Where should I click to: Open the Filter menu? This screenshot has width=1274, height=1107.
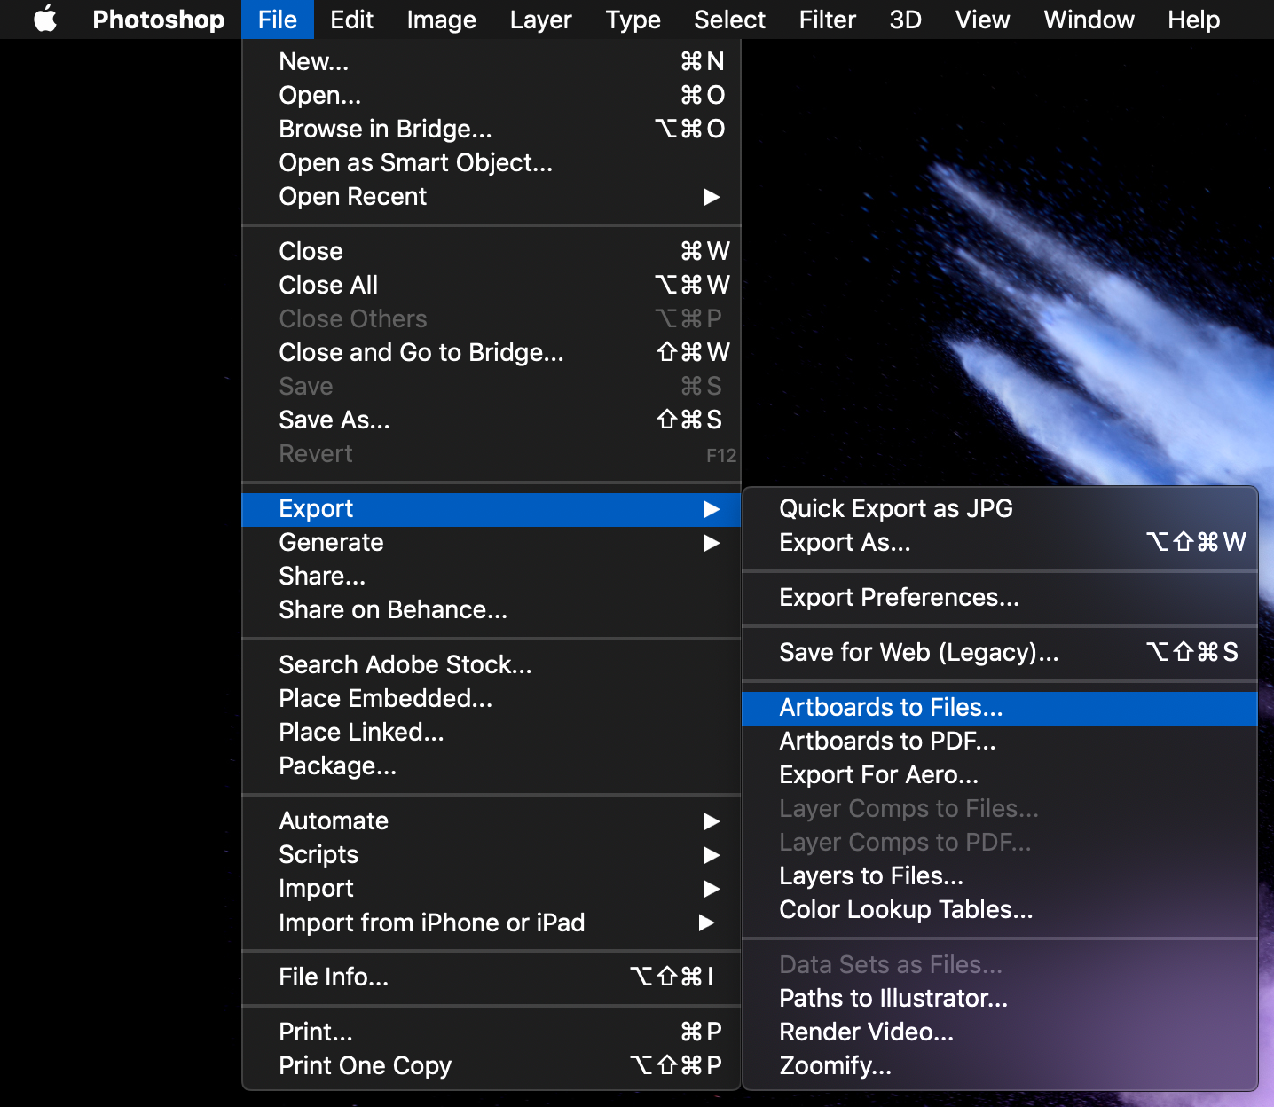(x=828, y=20)
